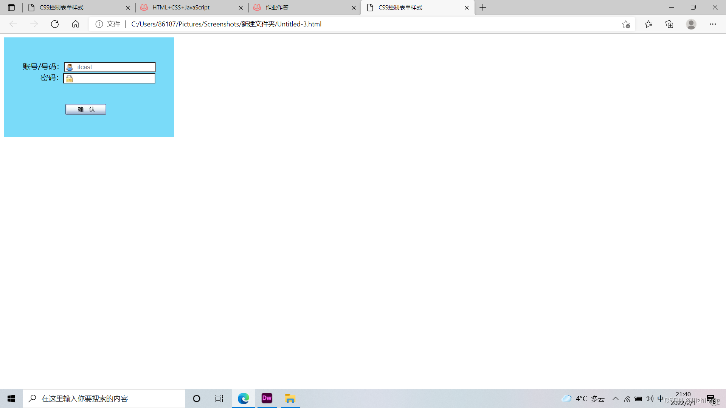Go to browser home page icon
The width and height of the screenshot is (726, 408).
[76, 24]
